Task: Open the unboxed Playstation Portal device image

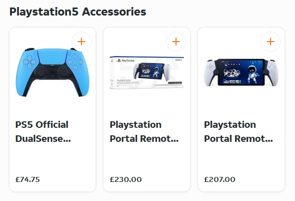Action: [x=241, y=72]
